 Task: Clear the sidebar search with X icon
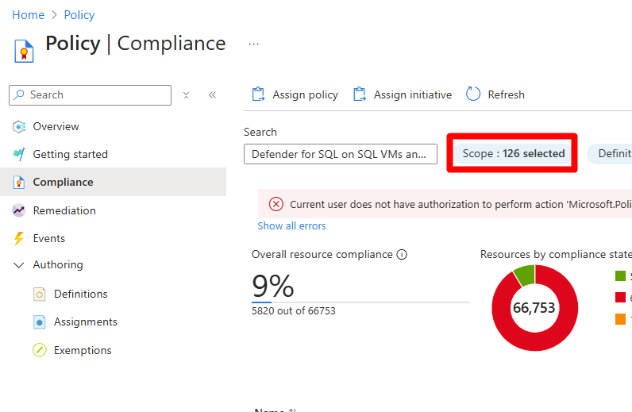point(186,95)
